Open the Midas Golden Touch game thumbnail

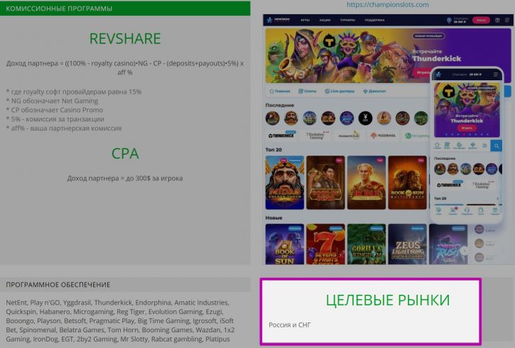(285, 183)
